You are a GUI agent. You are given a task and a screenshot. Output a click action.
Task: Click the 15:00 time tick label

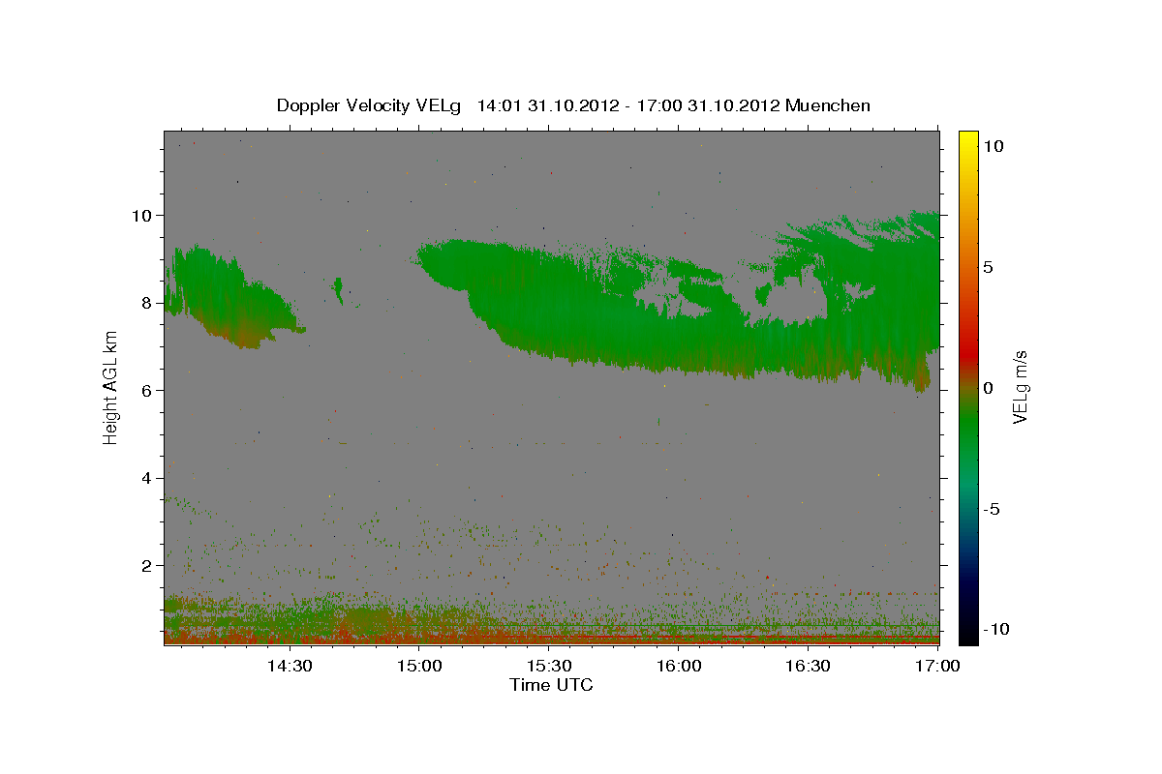tap(420, 666)
